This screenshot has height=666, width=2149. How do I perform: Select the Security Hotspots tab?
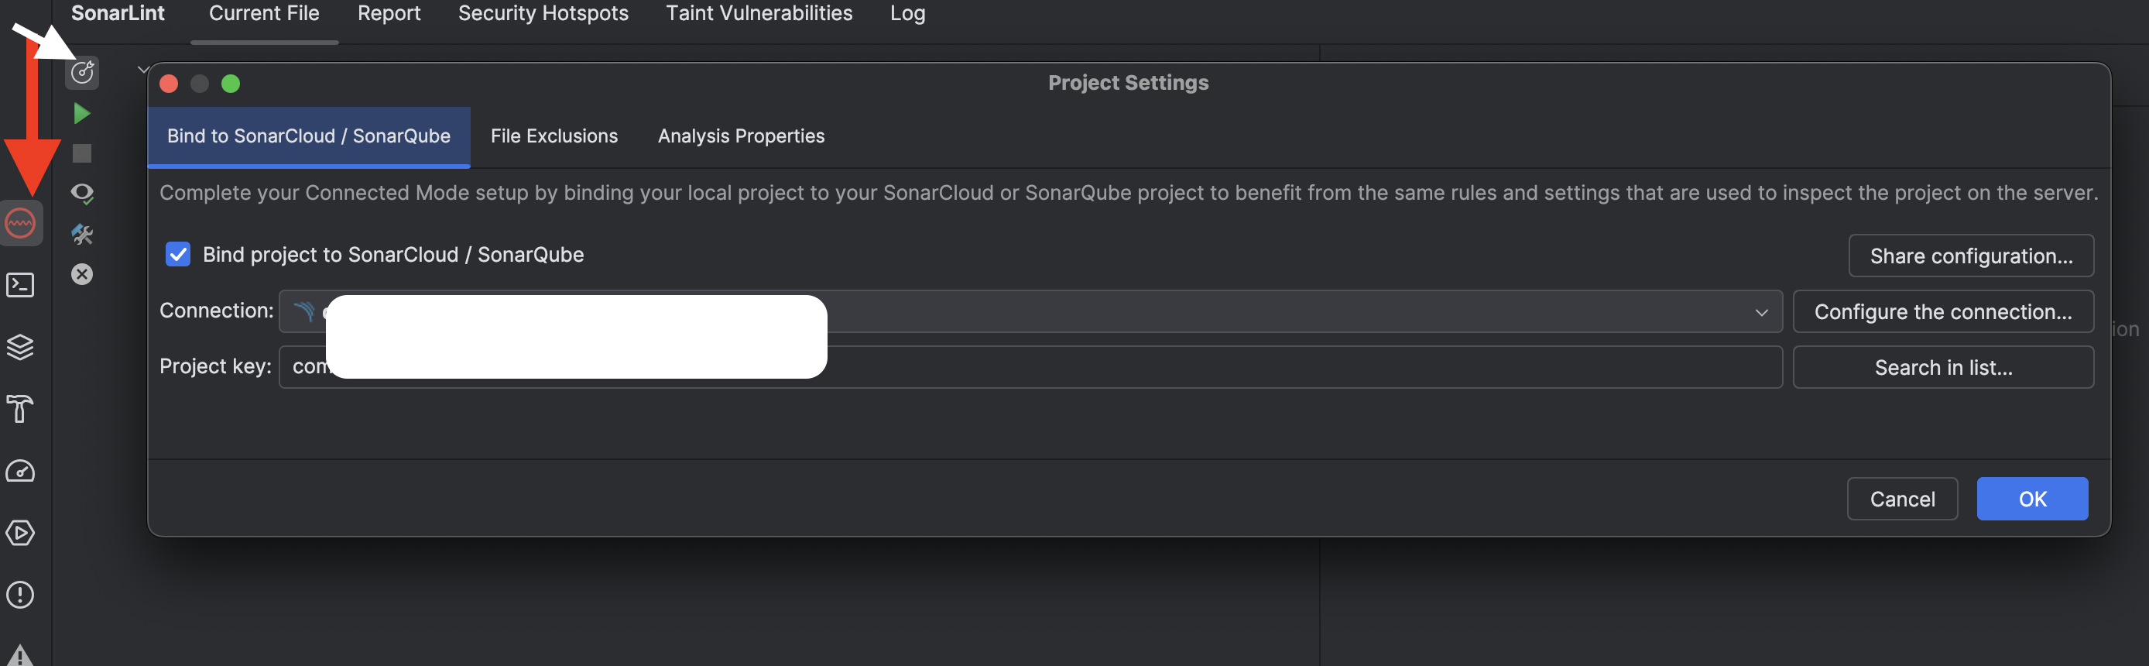pos(543,13)
